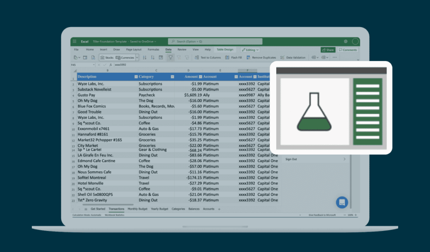Expand the data types gallery arrow

(x=137, y=57)
